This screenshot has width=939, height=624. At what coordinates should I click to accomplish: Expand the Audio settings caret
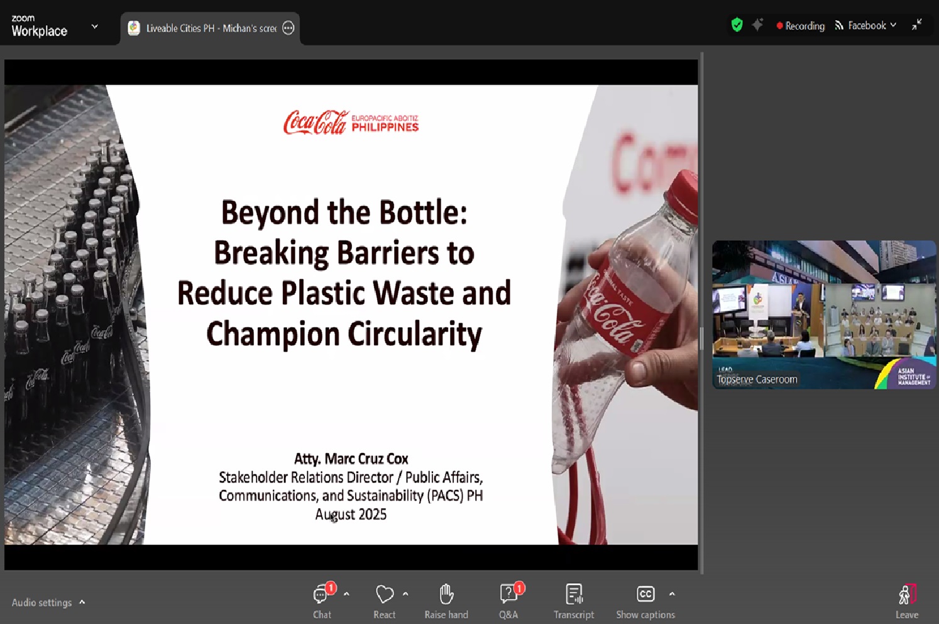click(82, 602)
